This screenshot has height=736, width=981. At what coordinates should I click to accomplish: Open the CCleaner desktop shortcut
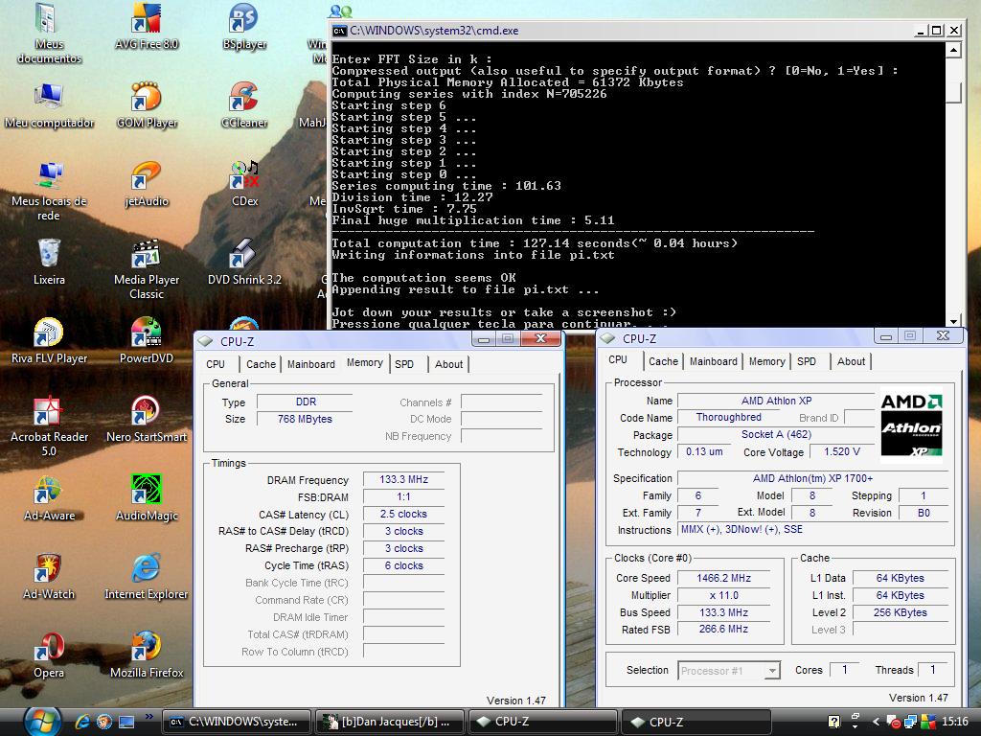(244, 105)
